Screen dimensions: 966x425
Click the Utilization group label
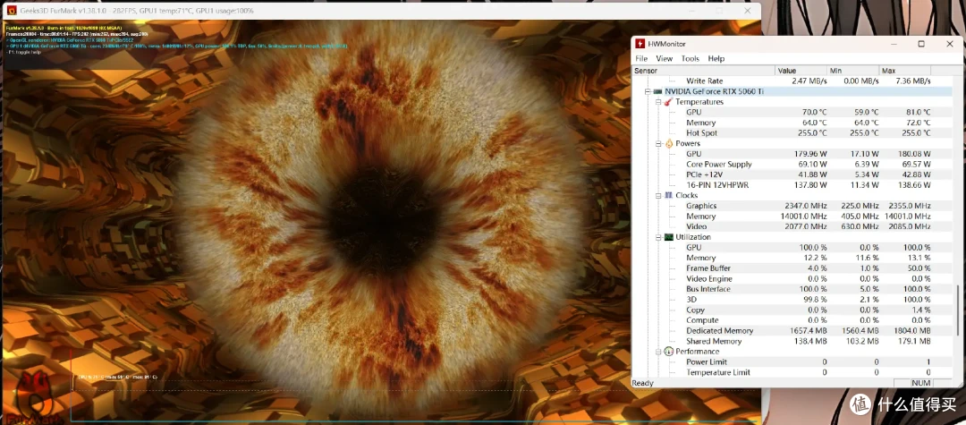click(x=693, y=237)
